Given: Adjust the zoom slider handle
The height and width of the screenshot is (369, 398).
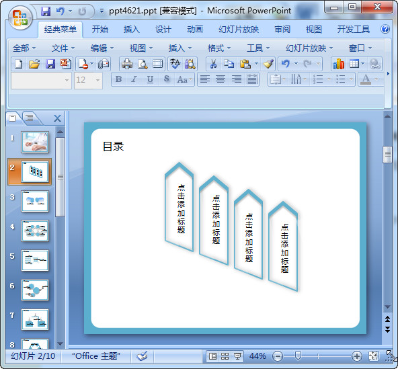Looking at the screenshot, I should click(x=298, y=356).
